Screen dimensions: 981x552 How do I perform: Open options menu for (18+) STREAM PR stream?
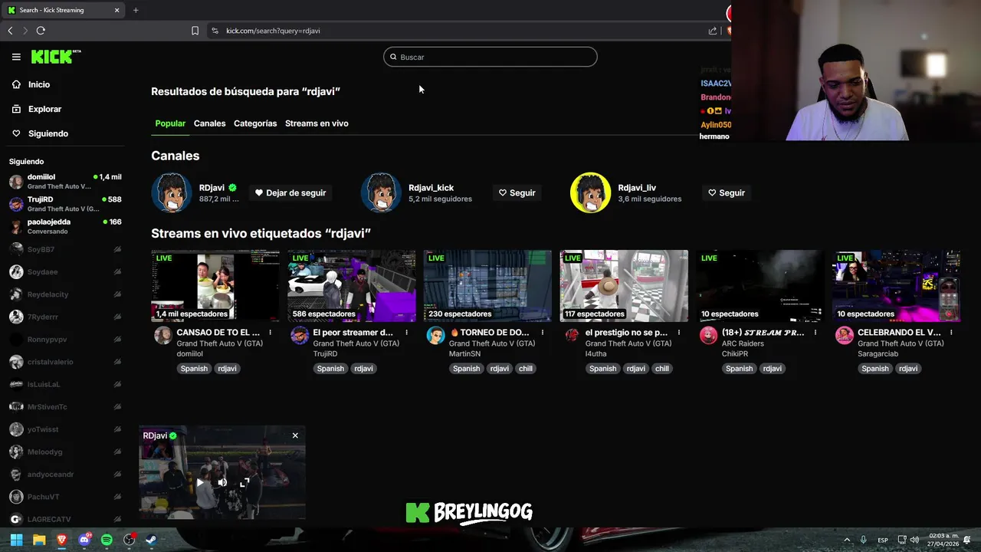pyautogui.click(x=815, y=333)
